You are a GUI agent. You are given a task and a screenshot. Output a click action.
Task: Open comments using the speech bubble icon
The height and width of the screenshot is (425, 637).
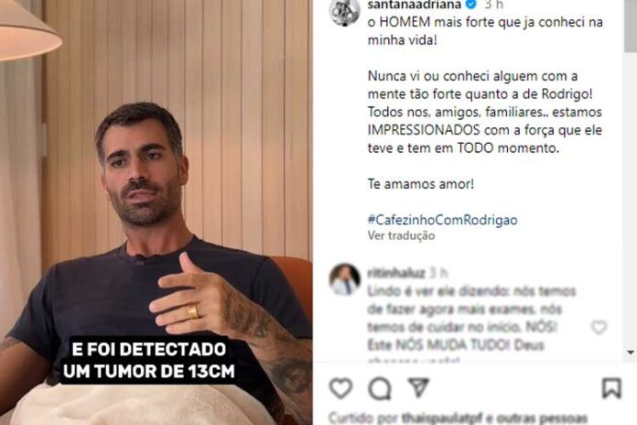click(x=380, y=388)
